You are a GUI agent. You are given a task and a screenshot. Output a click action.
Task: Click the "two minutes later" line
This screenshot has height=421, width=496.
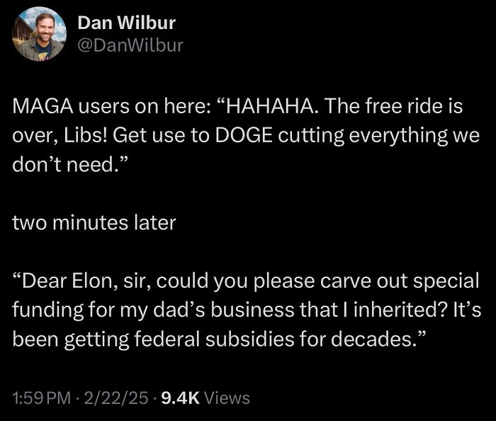click(94, 223)
